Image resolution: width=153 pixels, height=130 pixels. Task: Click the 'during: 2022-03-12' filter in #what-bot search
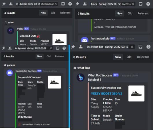click(117, 47)
